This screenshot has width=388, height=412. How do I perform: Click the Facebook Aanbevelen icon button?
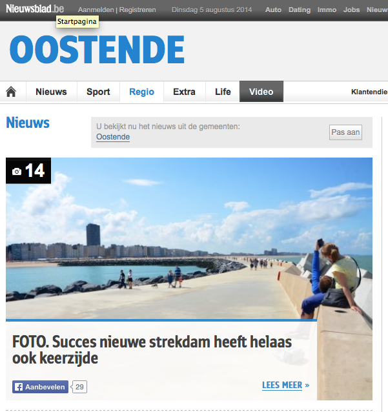pyautogui.click(x=40, y=387)
